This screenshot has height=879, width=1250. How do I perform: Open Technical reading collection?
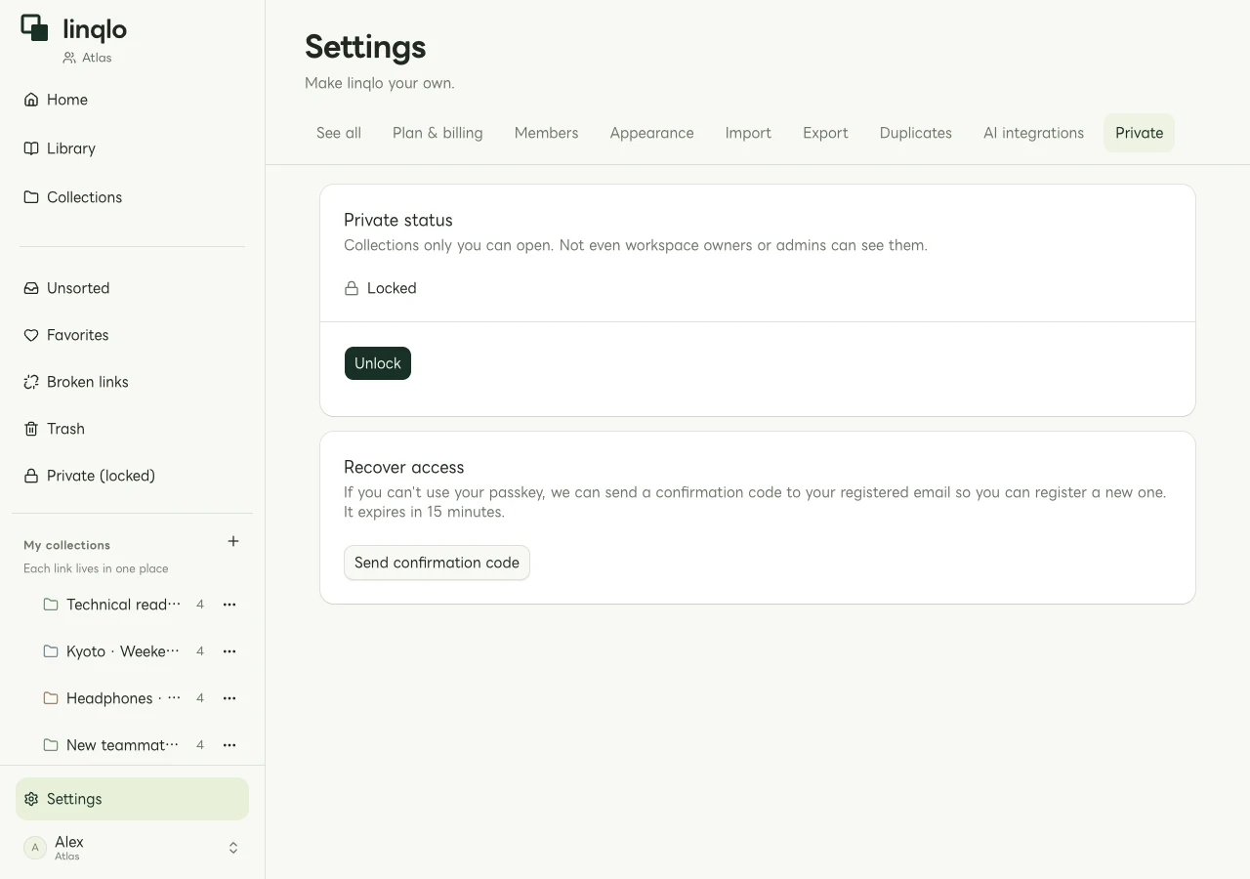[x=123, y=605]
